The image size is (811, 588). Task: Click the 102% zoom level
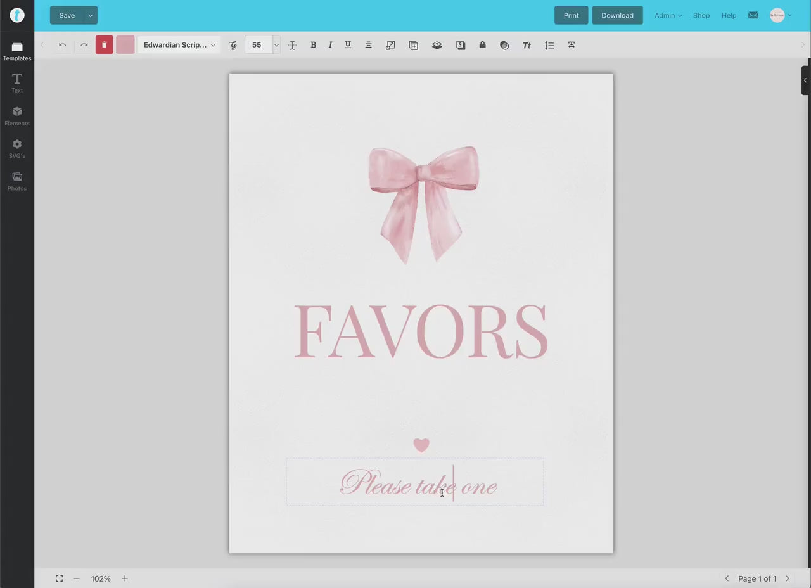tap(101, 578)
